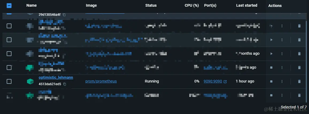Delete the optimistic_lehmann container
309x114 pixels.
pos(299,81)
